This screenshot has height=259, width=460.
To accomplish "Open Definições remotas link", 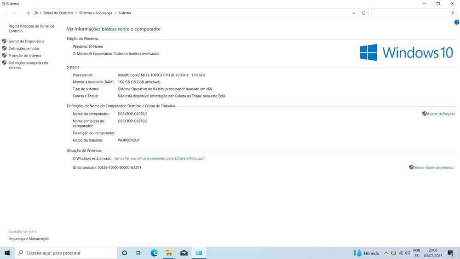I will [x=24, y=48].
